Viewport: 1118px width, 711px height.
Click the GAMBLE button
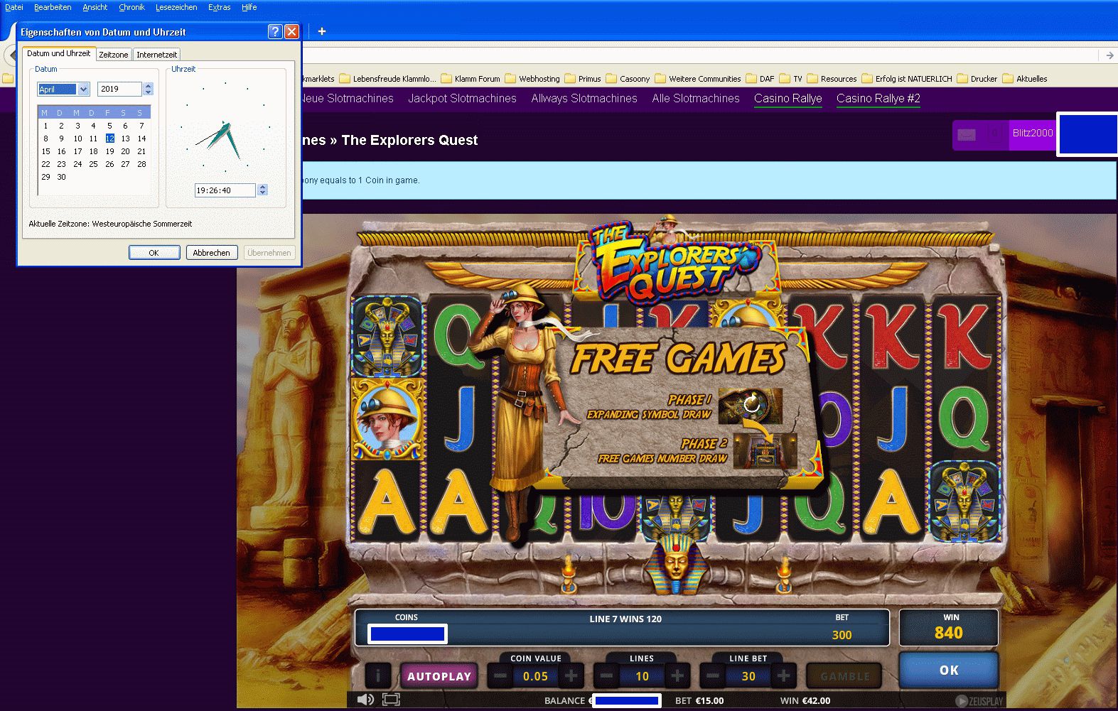tap(845, 676)
